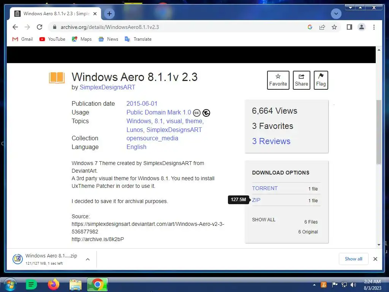Open a new tab with plus button
Viewport: 389px width, 292px height.
109,14
